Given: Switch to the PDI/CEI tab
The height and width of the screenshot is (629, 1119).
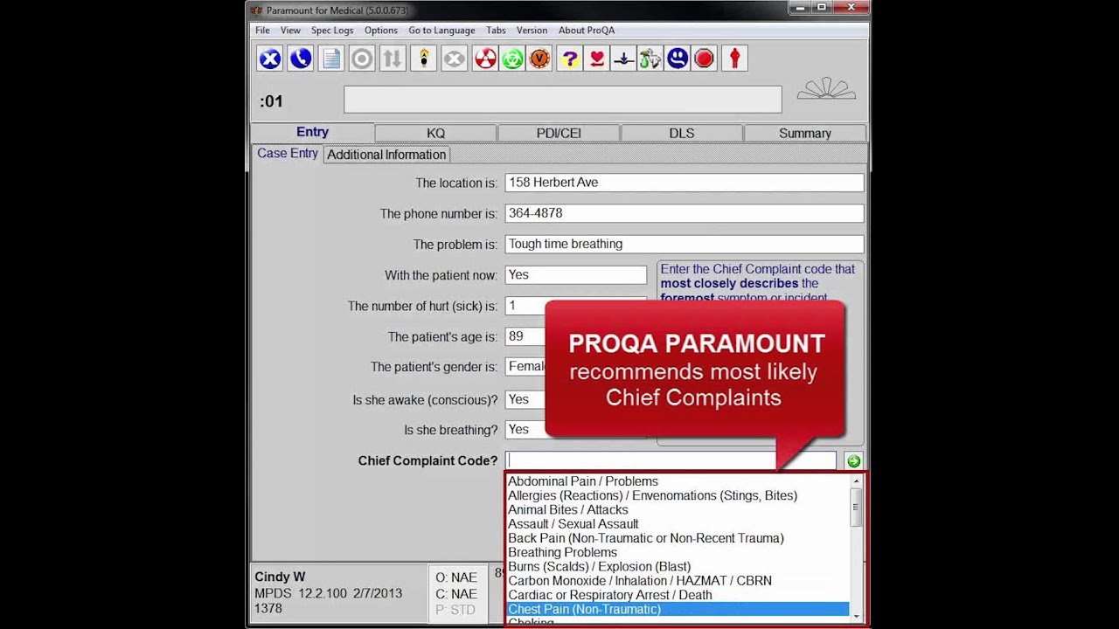Looking at the screenshot, I should pos(559,133).
